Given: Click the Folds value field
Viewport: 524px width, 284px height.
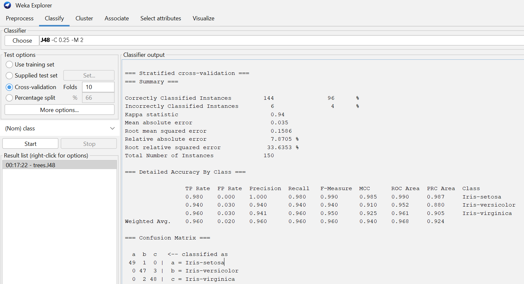Looking at the screenshot, I should (98, 87).
